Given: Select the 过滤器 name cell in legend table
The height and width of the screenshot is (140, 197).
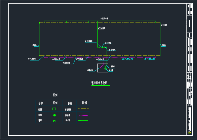Looking at the screenshot, I should (40, 109).
